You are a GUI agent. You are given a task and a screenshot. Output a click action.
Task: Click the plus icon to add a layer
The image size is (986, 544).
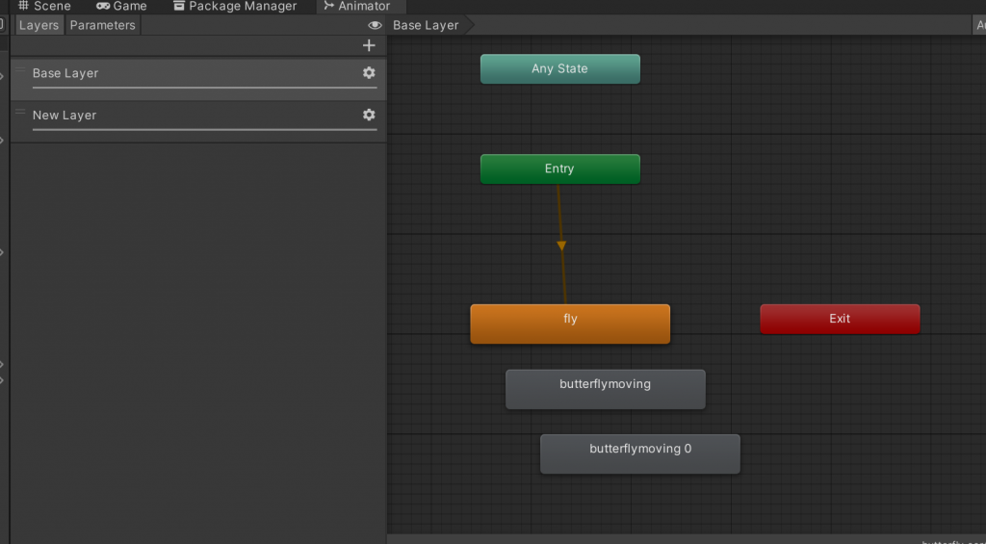click(369, 45)
